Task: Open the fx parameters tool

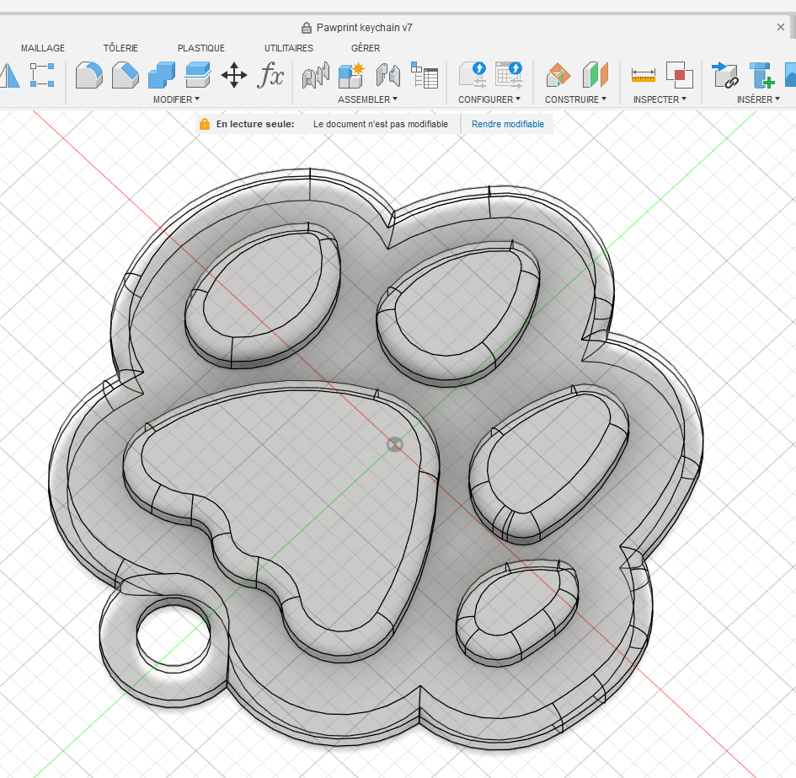Action: 270,75
